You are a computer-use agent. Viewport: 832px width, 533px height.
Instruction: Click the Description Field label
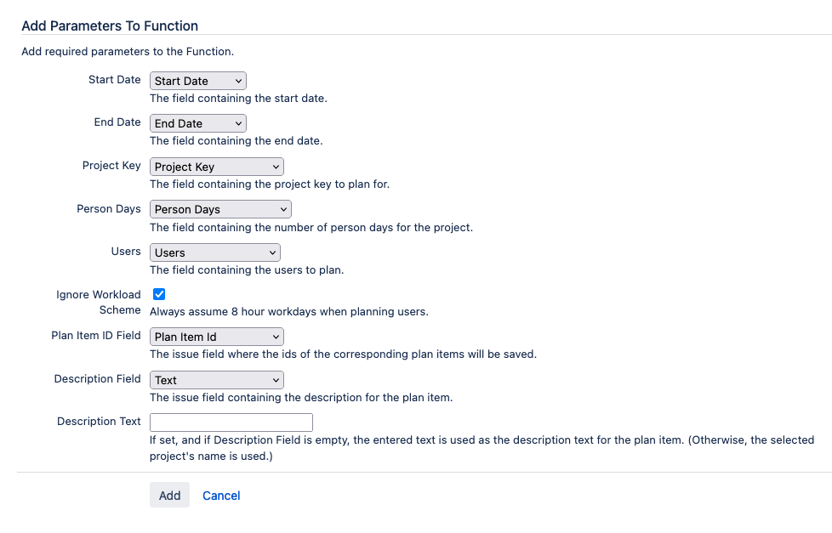(98, 378)
